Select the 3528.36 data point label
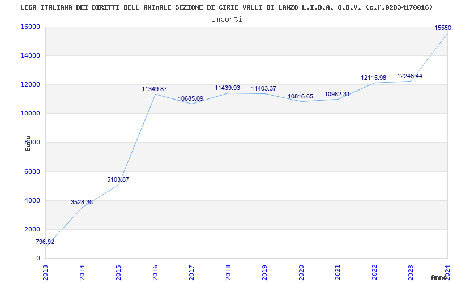Image resolution: width=453 pixels, height=283 pixels. 82,202
